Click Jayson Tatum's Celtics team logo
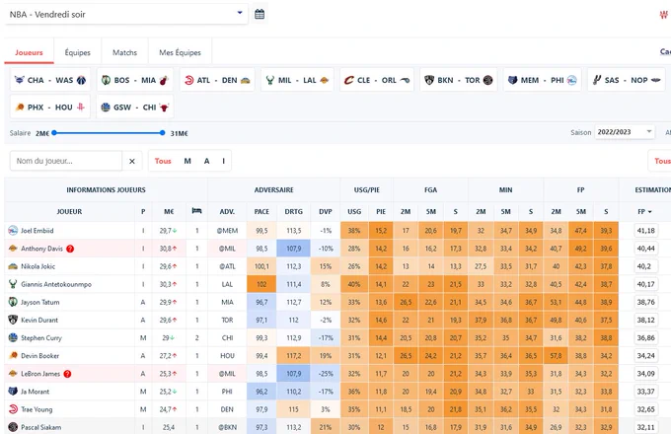The width and height of the screenshot is (671, 434). point(13,302)
